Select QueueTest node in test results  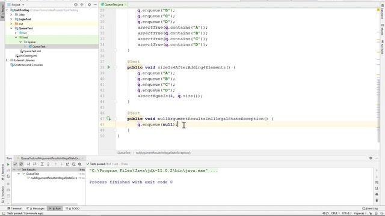click(32, 173)
